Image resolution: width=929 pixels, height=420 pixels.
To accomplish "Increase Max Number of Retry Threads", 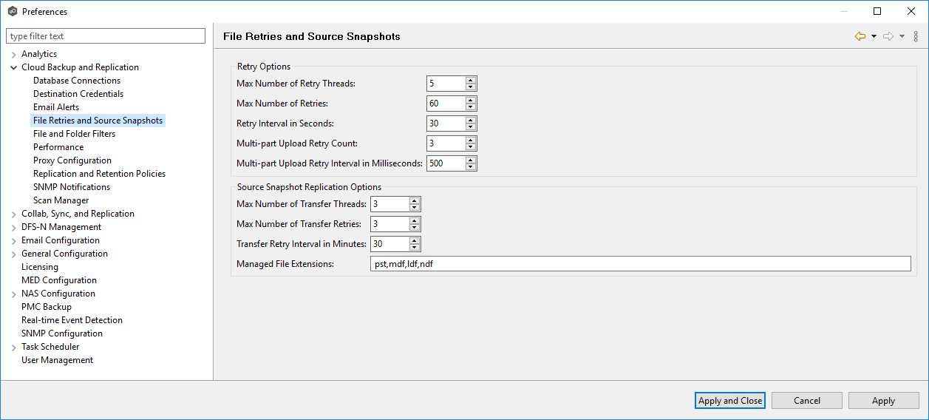I will (471, 80).
